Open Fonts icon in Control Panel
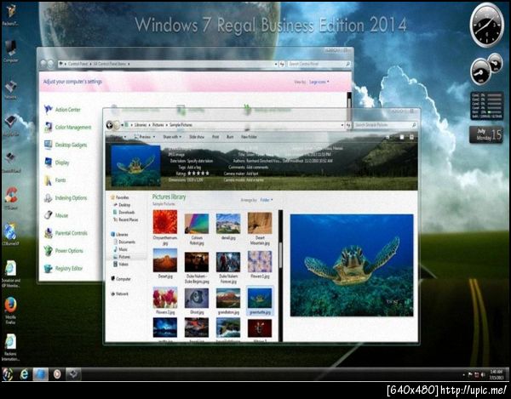 pyautogui.click(x=49, y=180)
